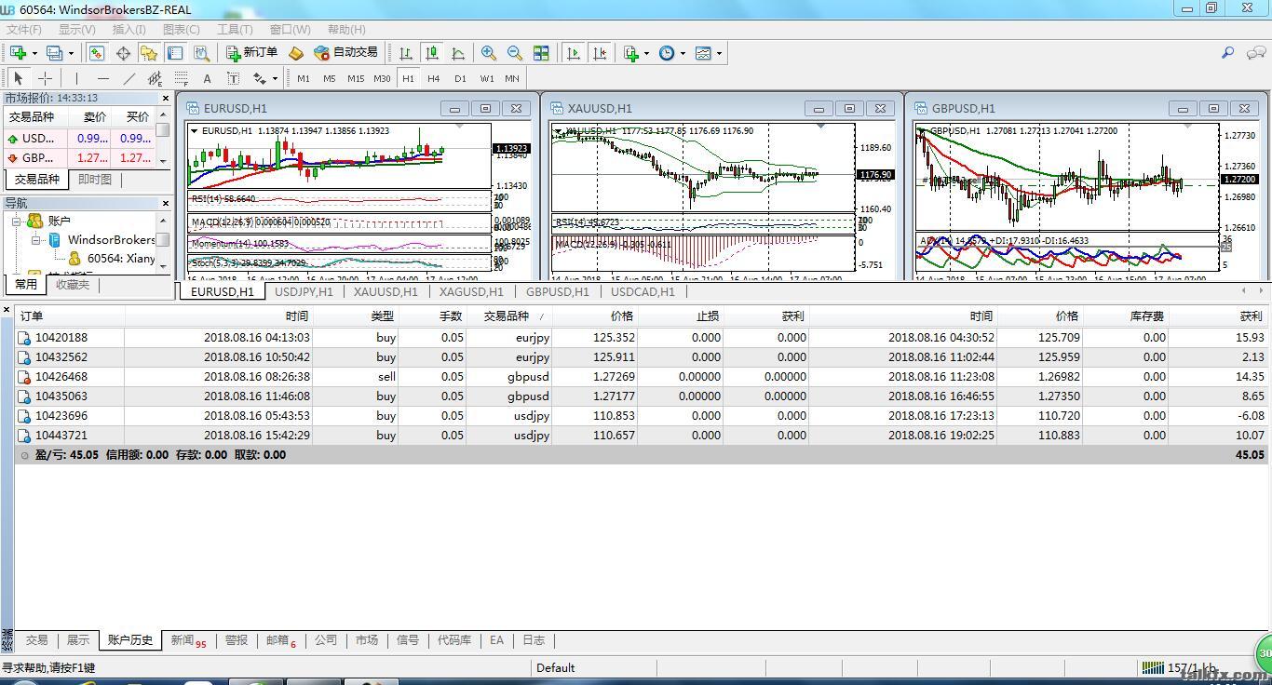The width and height of the screenshot is (1272, 685).
Task: Select the vertical line drawing tool
Action: tap(76, 78)
